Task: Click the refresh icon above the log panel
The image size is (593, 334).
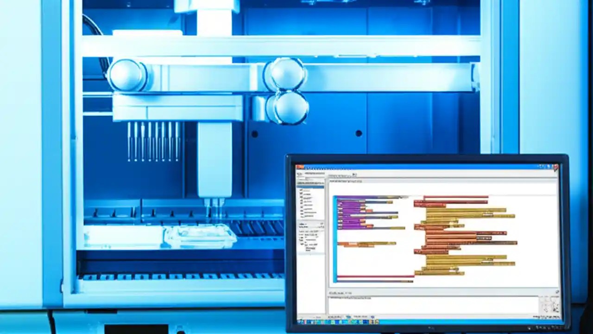Action: [557, 291]
